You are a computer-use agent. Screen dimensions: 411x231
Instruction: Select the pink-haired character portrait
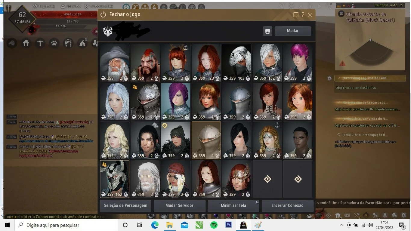(298, 63)
